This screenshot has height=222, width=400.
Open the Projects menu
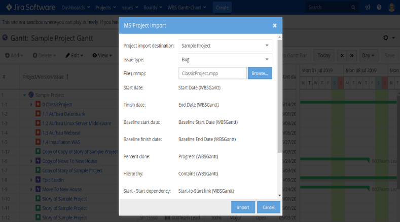pos(105,8)
